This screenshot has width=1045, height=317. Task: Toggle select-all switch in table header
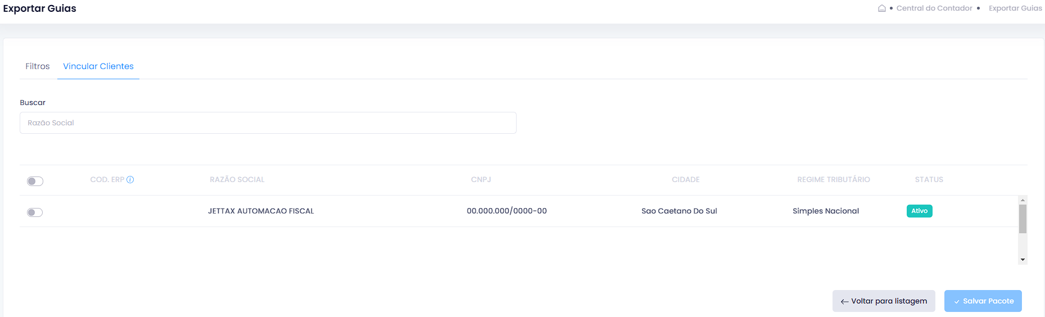(x=35, y=181)
